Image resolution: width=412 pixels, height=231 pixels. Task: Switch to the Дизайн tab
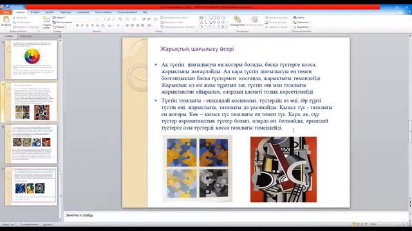click(x=50, y=12)
